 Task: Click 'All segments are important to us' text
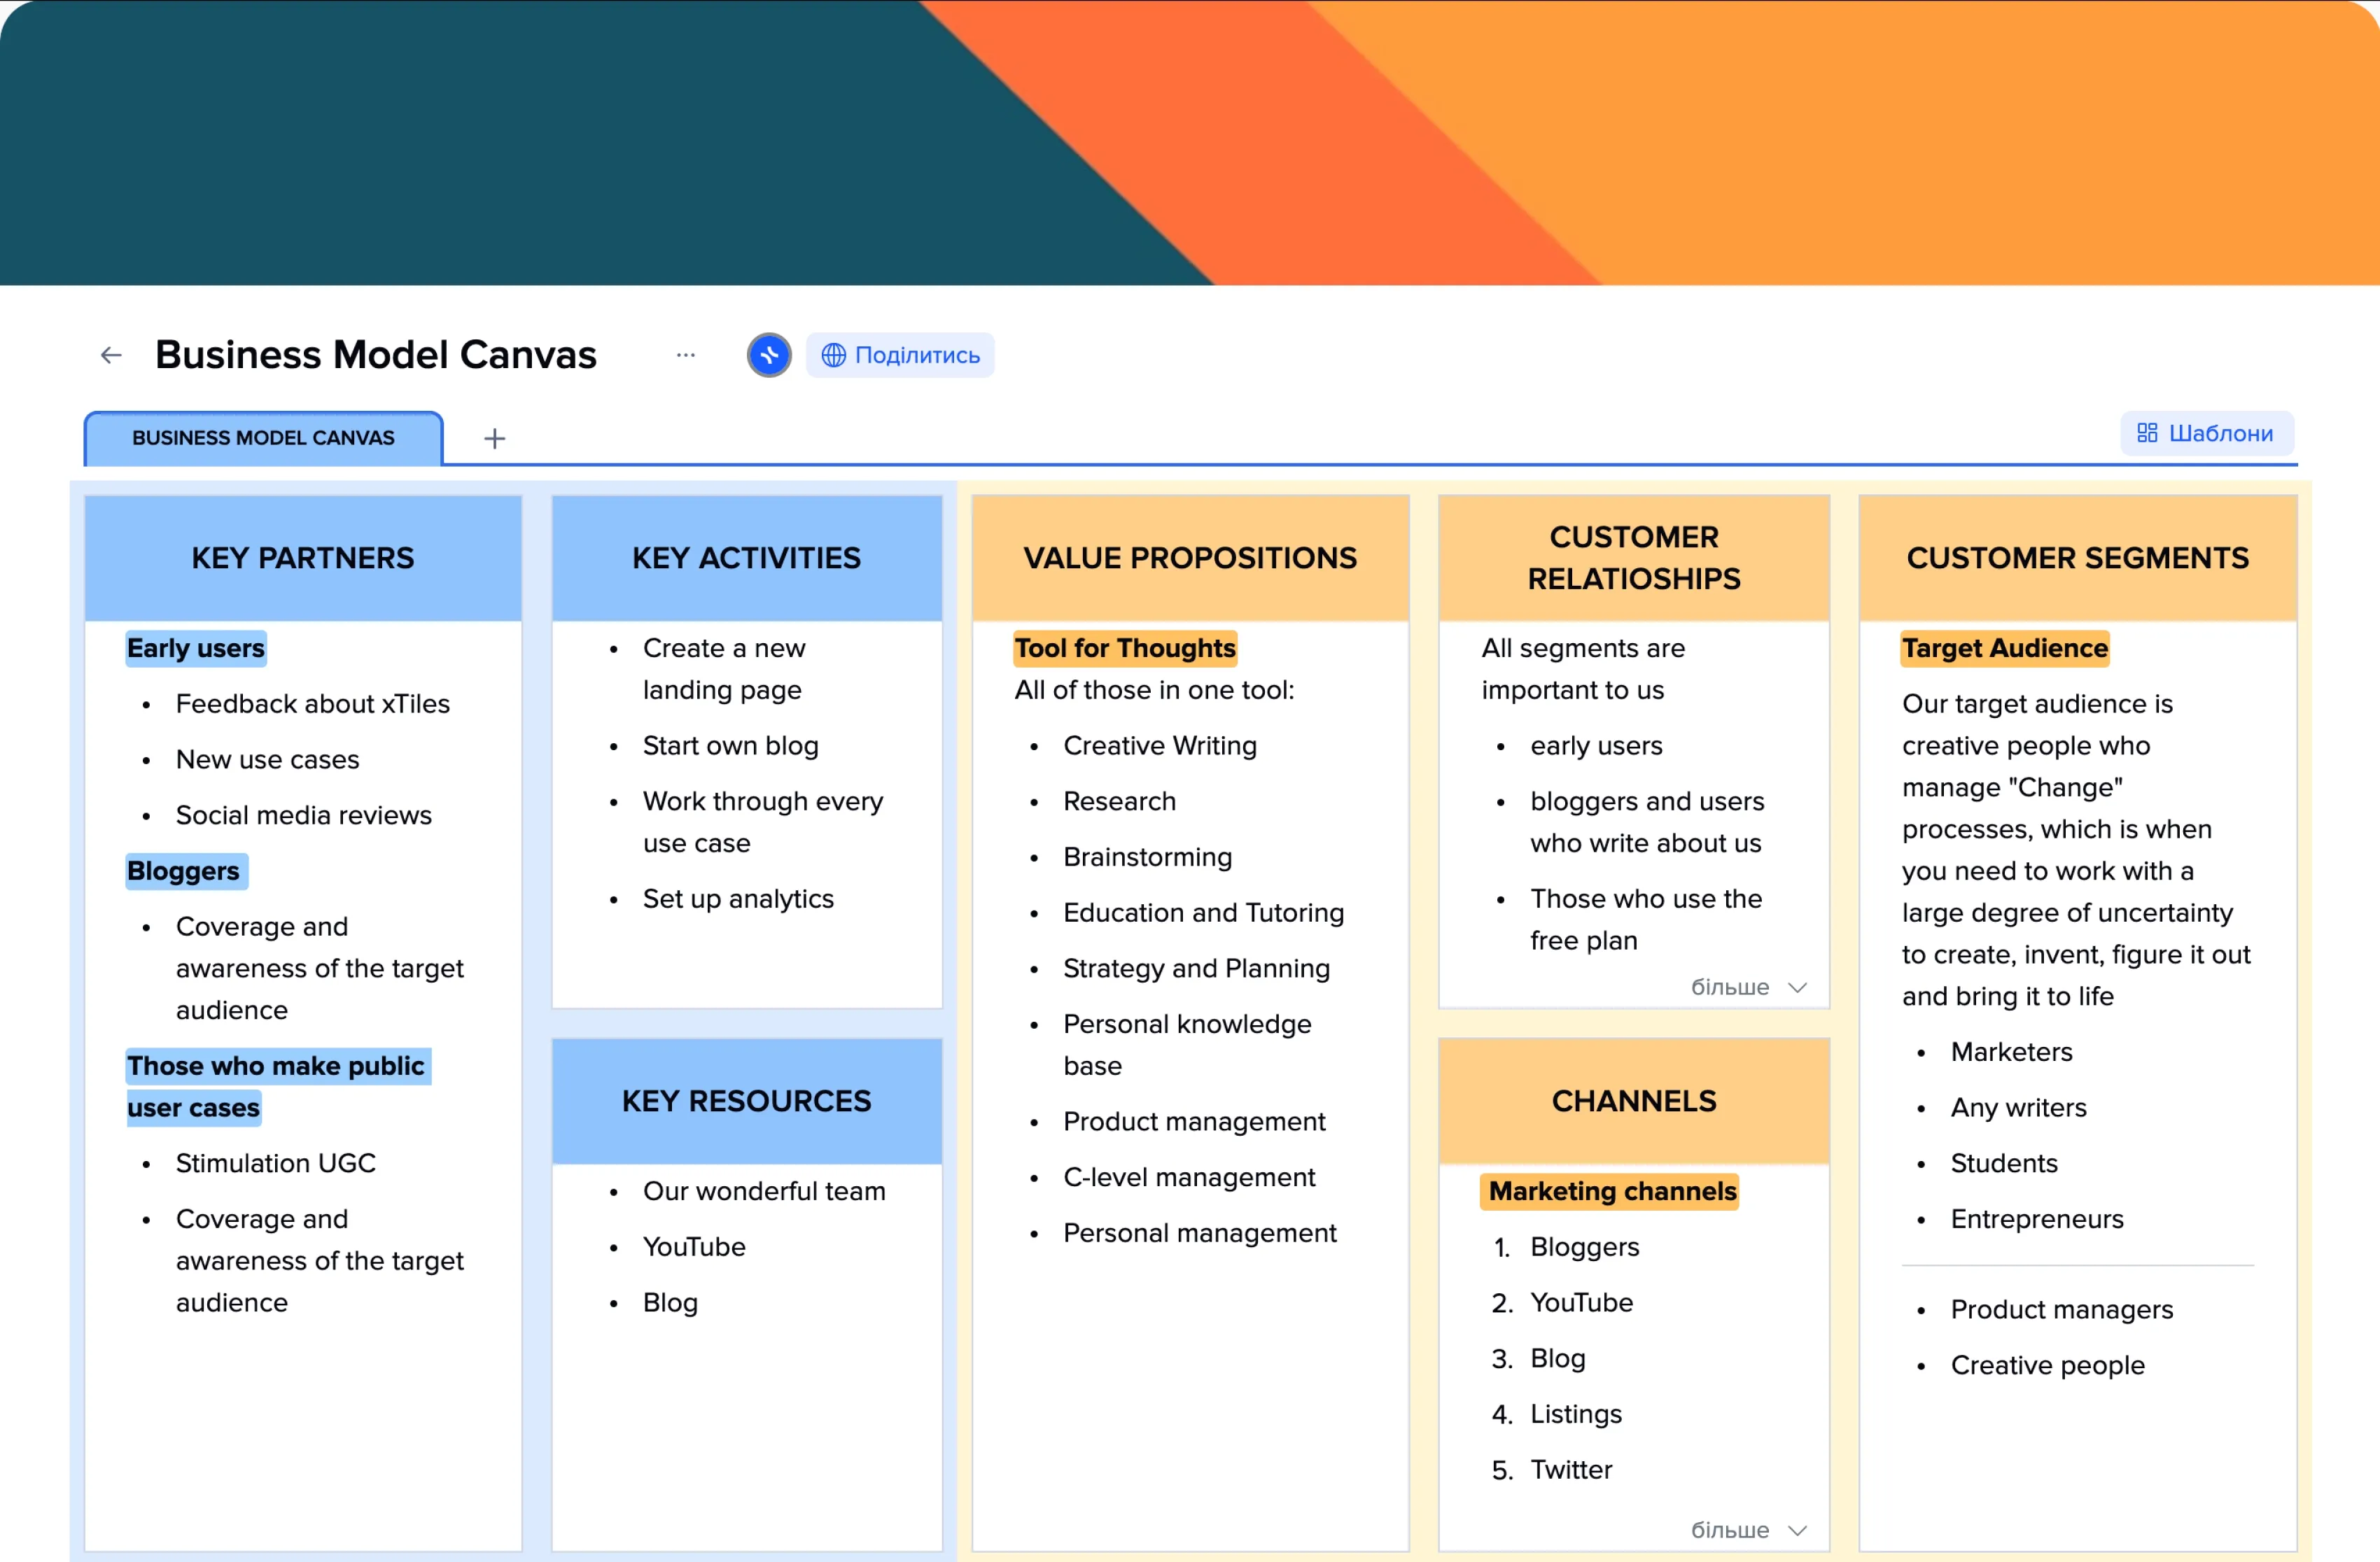(1583, 669)
